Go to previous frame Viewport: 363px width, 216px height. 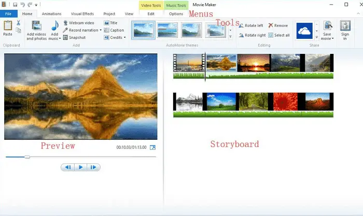68,167
